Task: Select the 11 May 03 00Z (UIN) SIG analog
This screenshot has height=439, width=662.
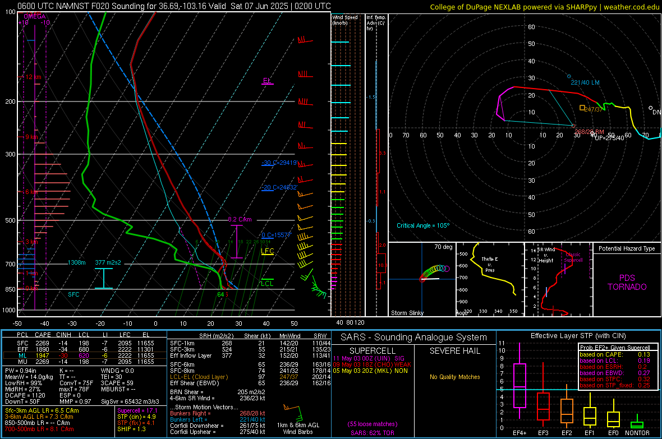Action: (x=369, y=358)
